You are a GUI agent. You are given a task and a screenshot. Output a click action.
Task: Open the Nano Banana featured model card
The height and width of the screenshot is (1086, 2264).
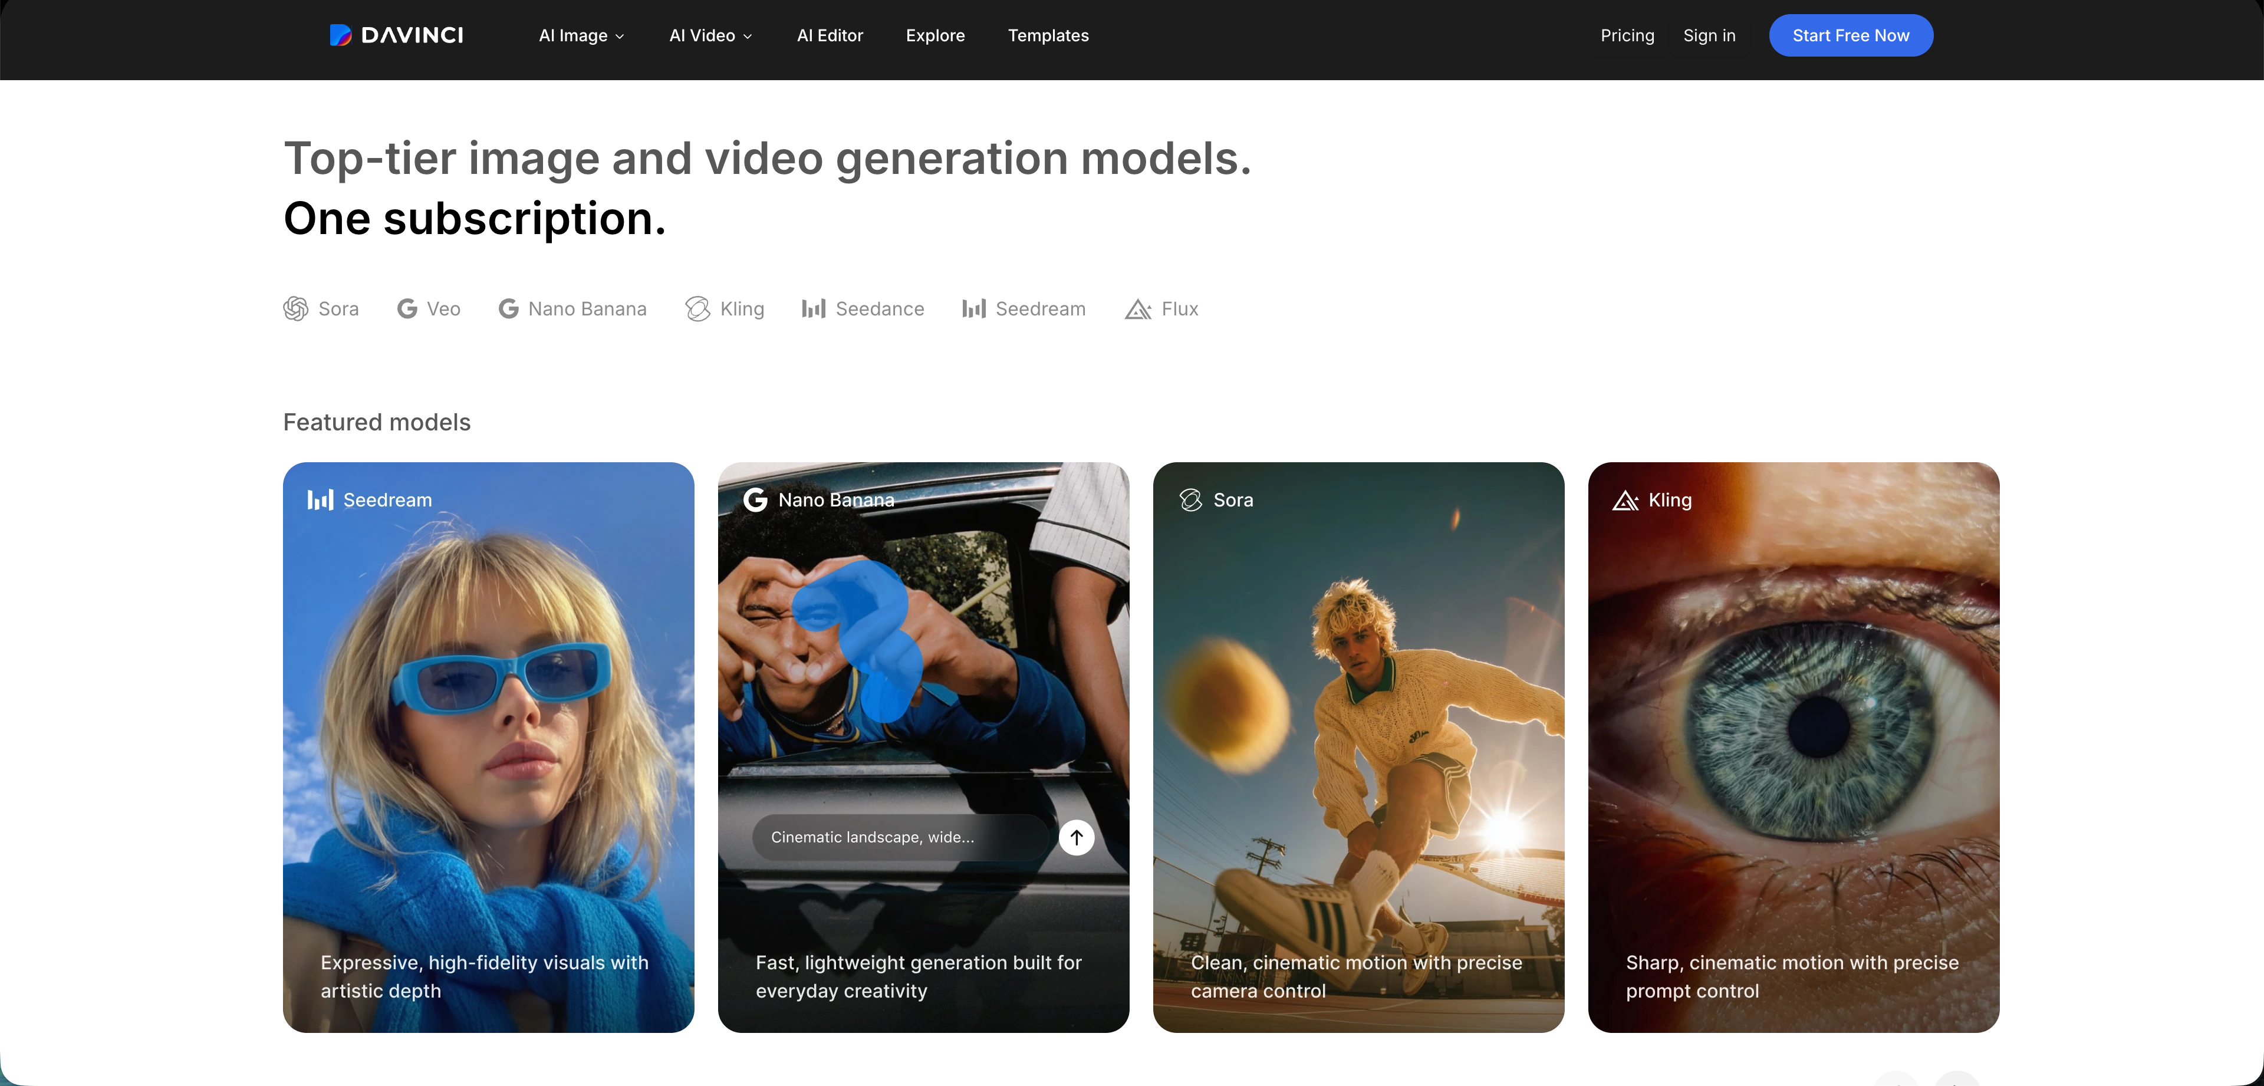tap(924, 747)
